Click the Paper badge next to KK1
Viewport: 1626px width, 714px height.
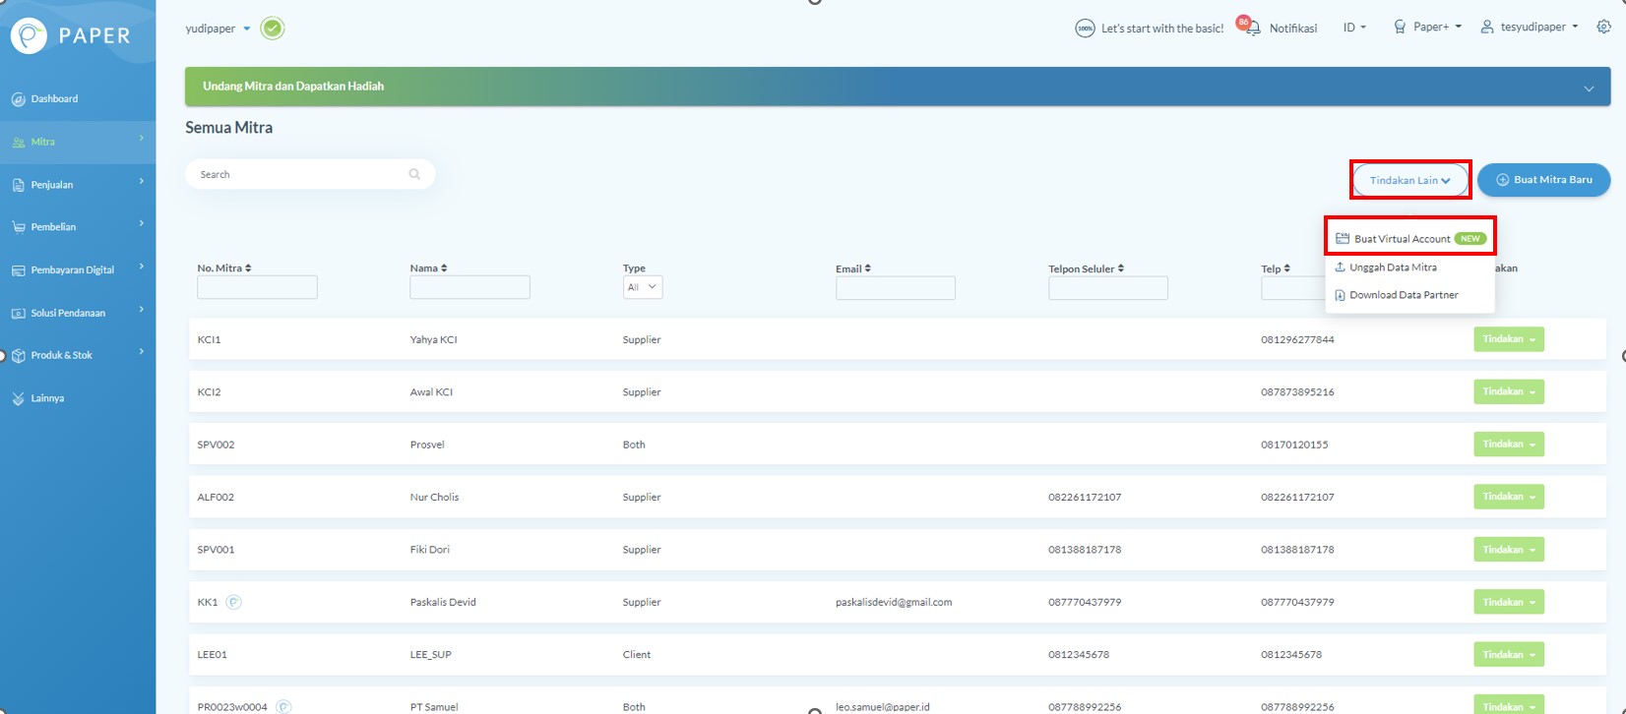tap(233, 602)
